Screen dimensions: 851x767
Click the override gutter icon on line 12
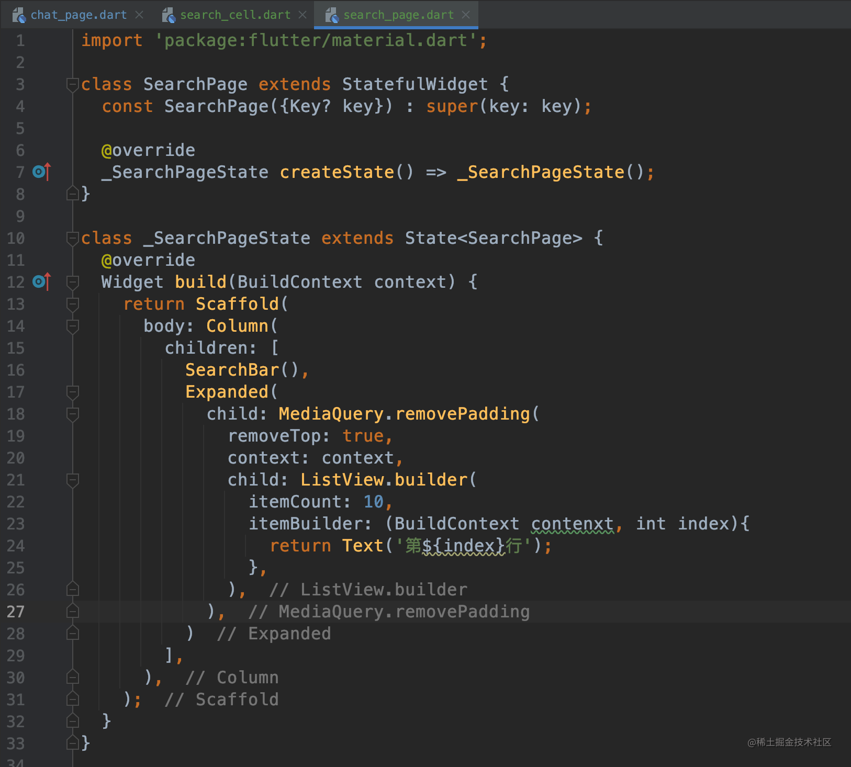tap(41, 281)
